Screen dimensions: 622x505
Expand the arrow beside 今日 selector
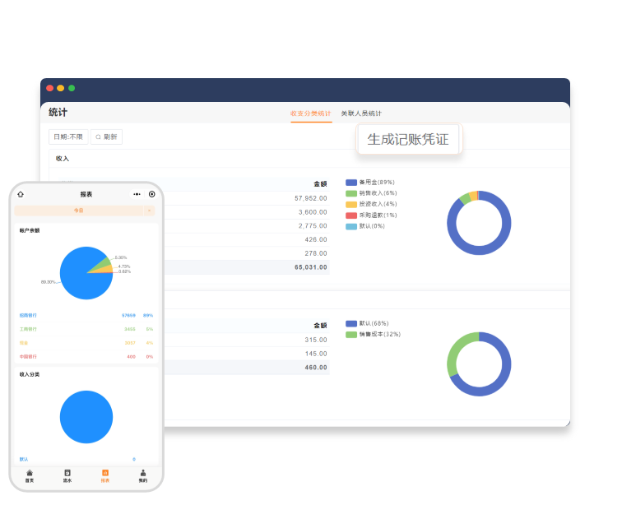(149, 211)
